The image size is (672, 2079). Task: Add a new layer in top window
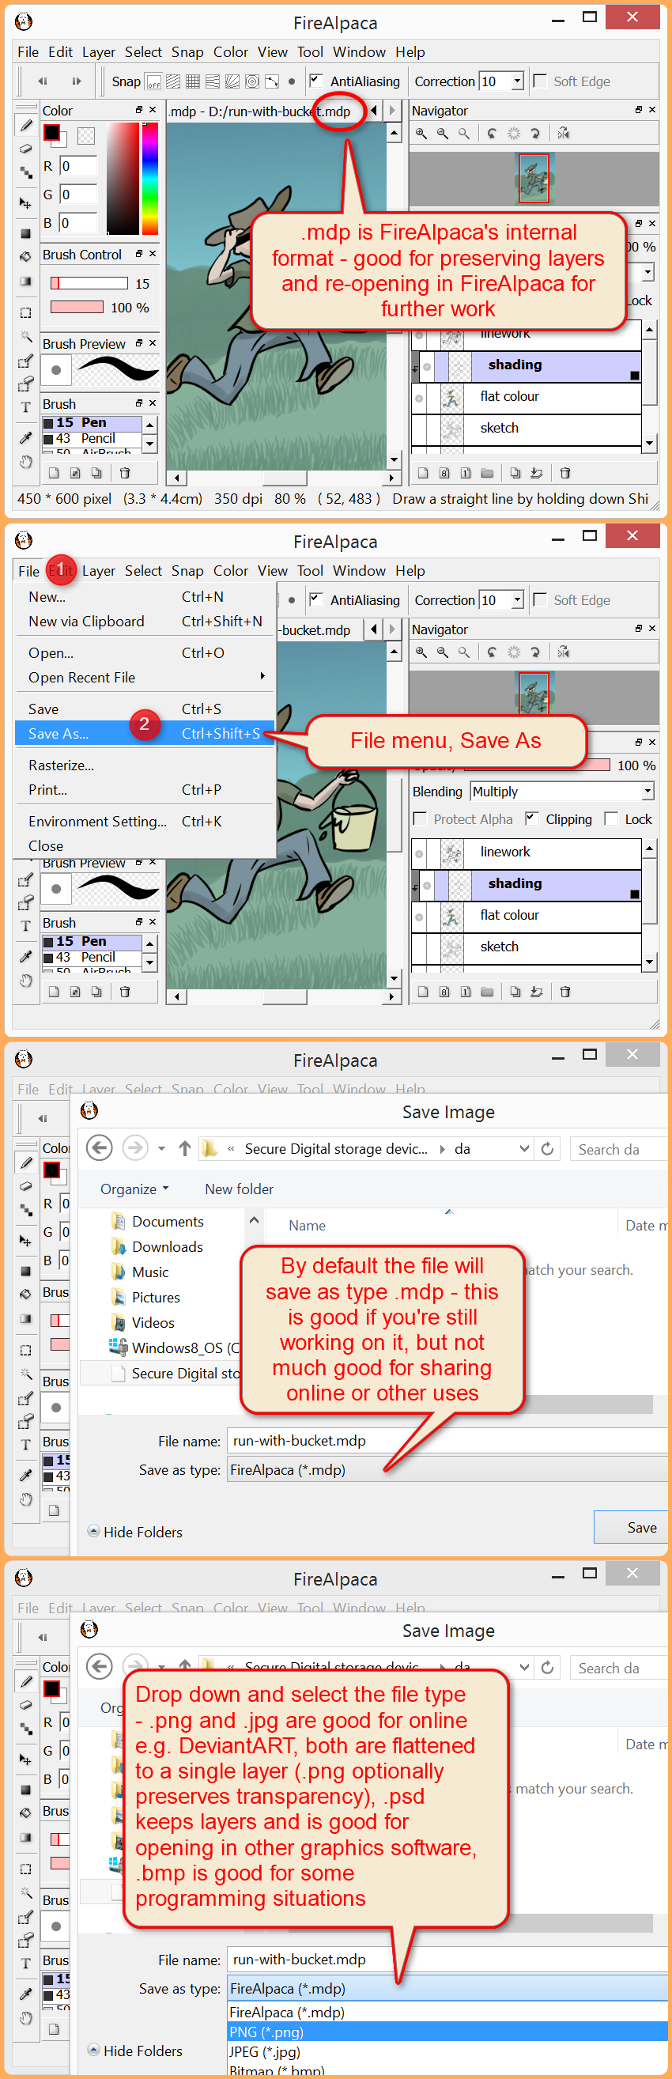(423, 473)
